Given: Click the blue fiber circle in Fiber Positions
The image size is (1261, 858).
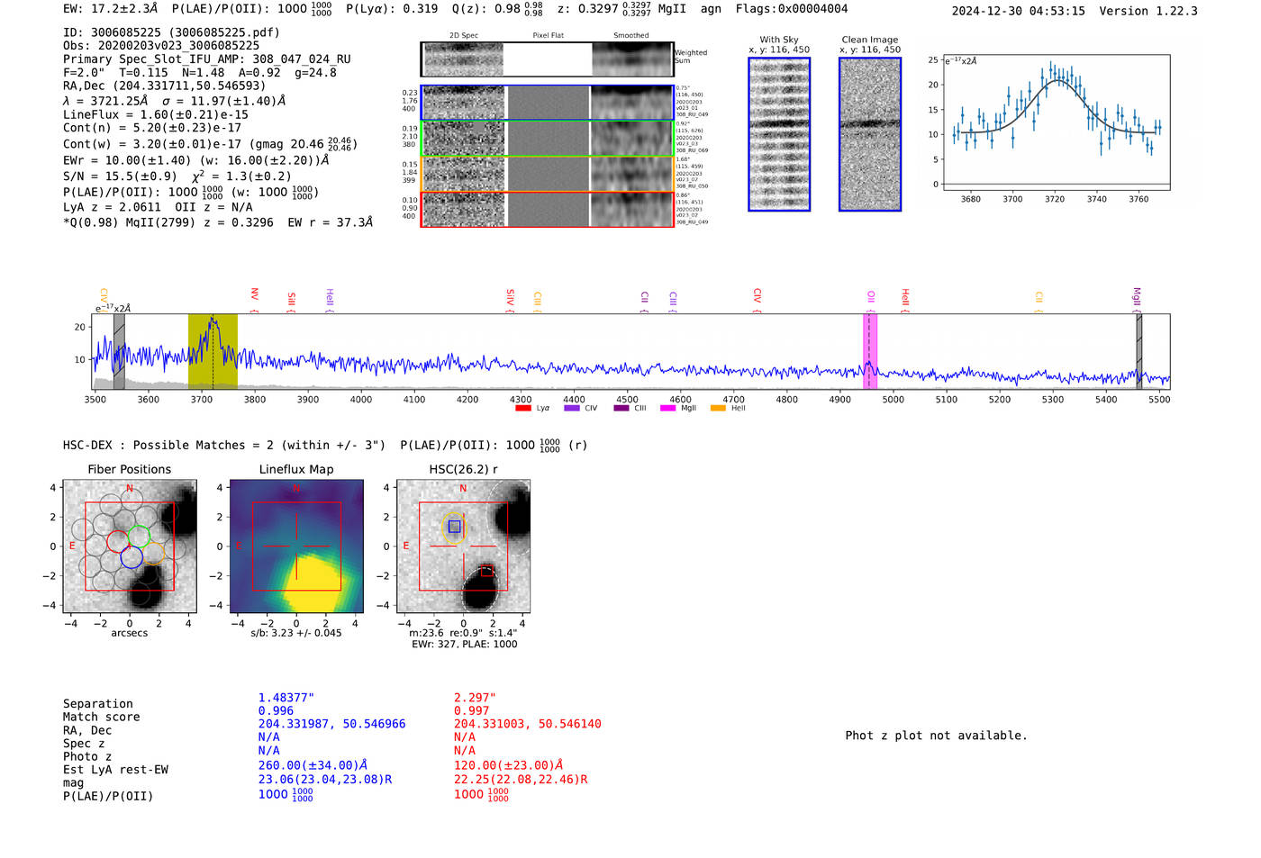Looking at the screenshot, I should pos(132,557).
